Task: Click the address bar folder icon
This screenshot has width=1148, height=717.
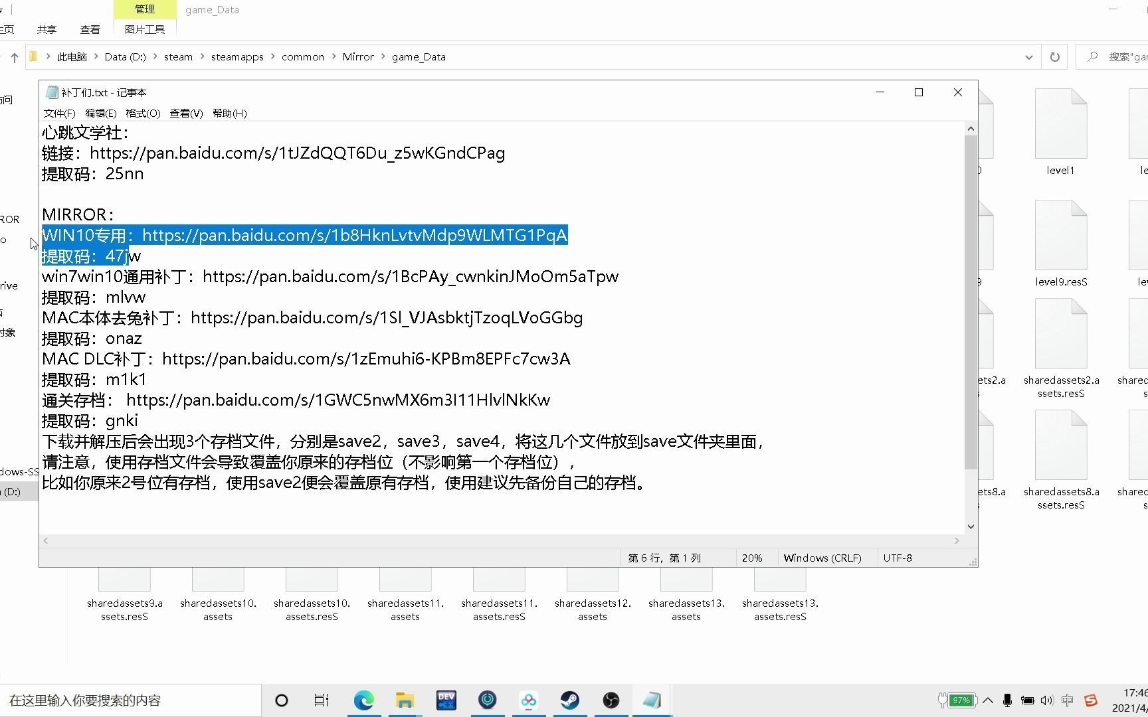Action: coord(33,57)
